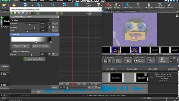The height and width of the screenshot is (101, 179).
Task: Click Twitter share icon at top right
Action: (171, 1)
